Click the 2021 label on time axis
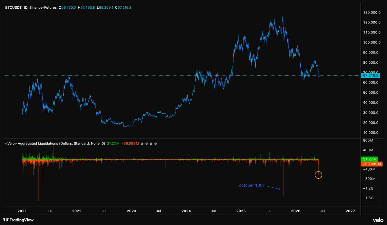The image size is (387, 225). 22,211
